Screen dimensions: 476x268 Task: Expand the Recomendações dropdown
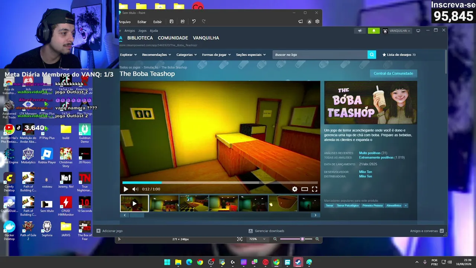tap(157, 55)
